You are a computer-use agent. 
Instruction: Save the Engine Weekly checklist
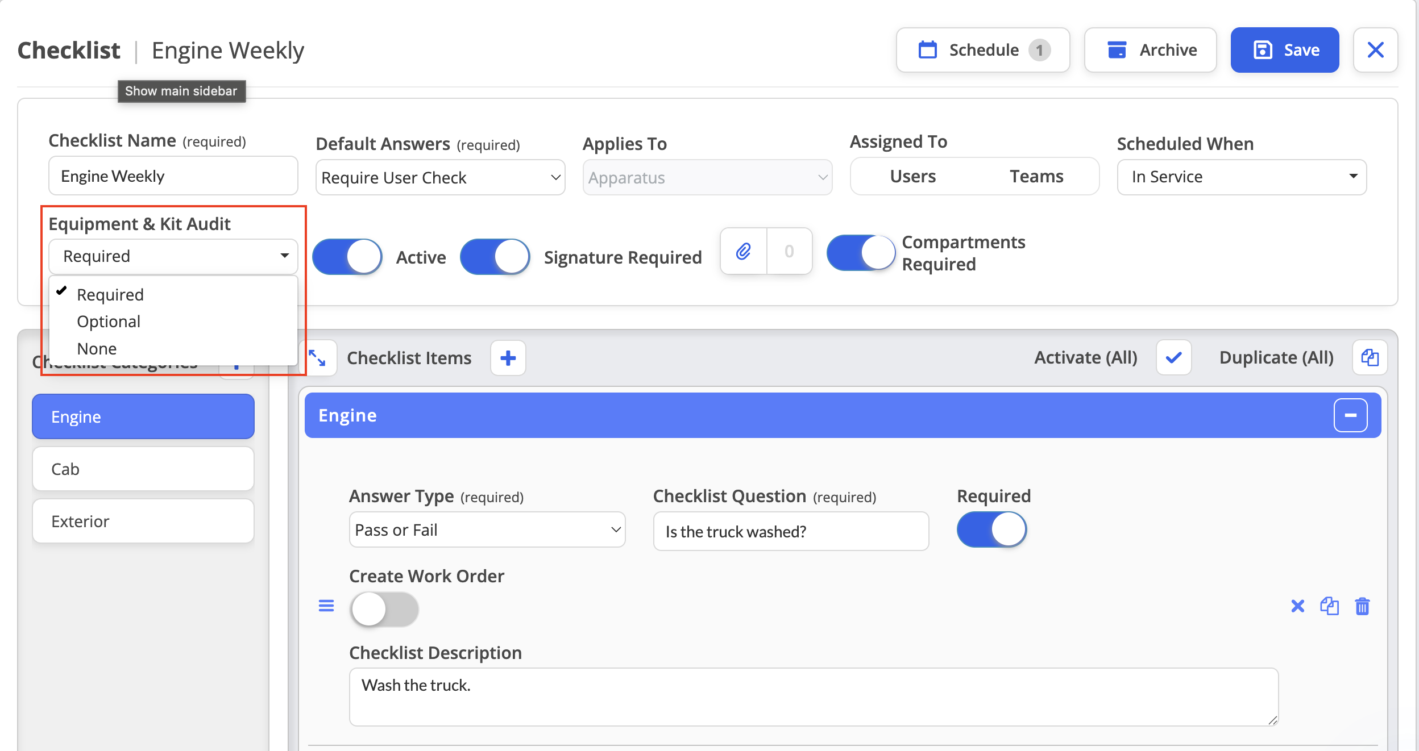(x=1285, y=50)
